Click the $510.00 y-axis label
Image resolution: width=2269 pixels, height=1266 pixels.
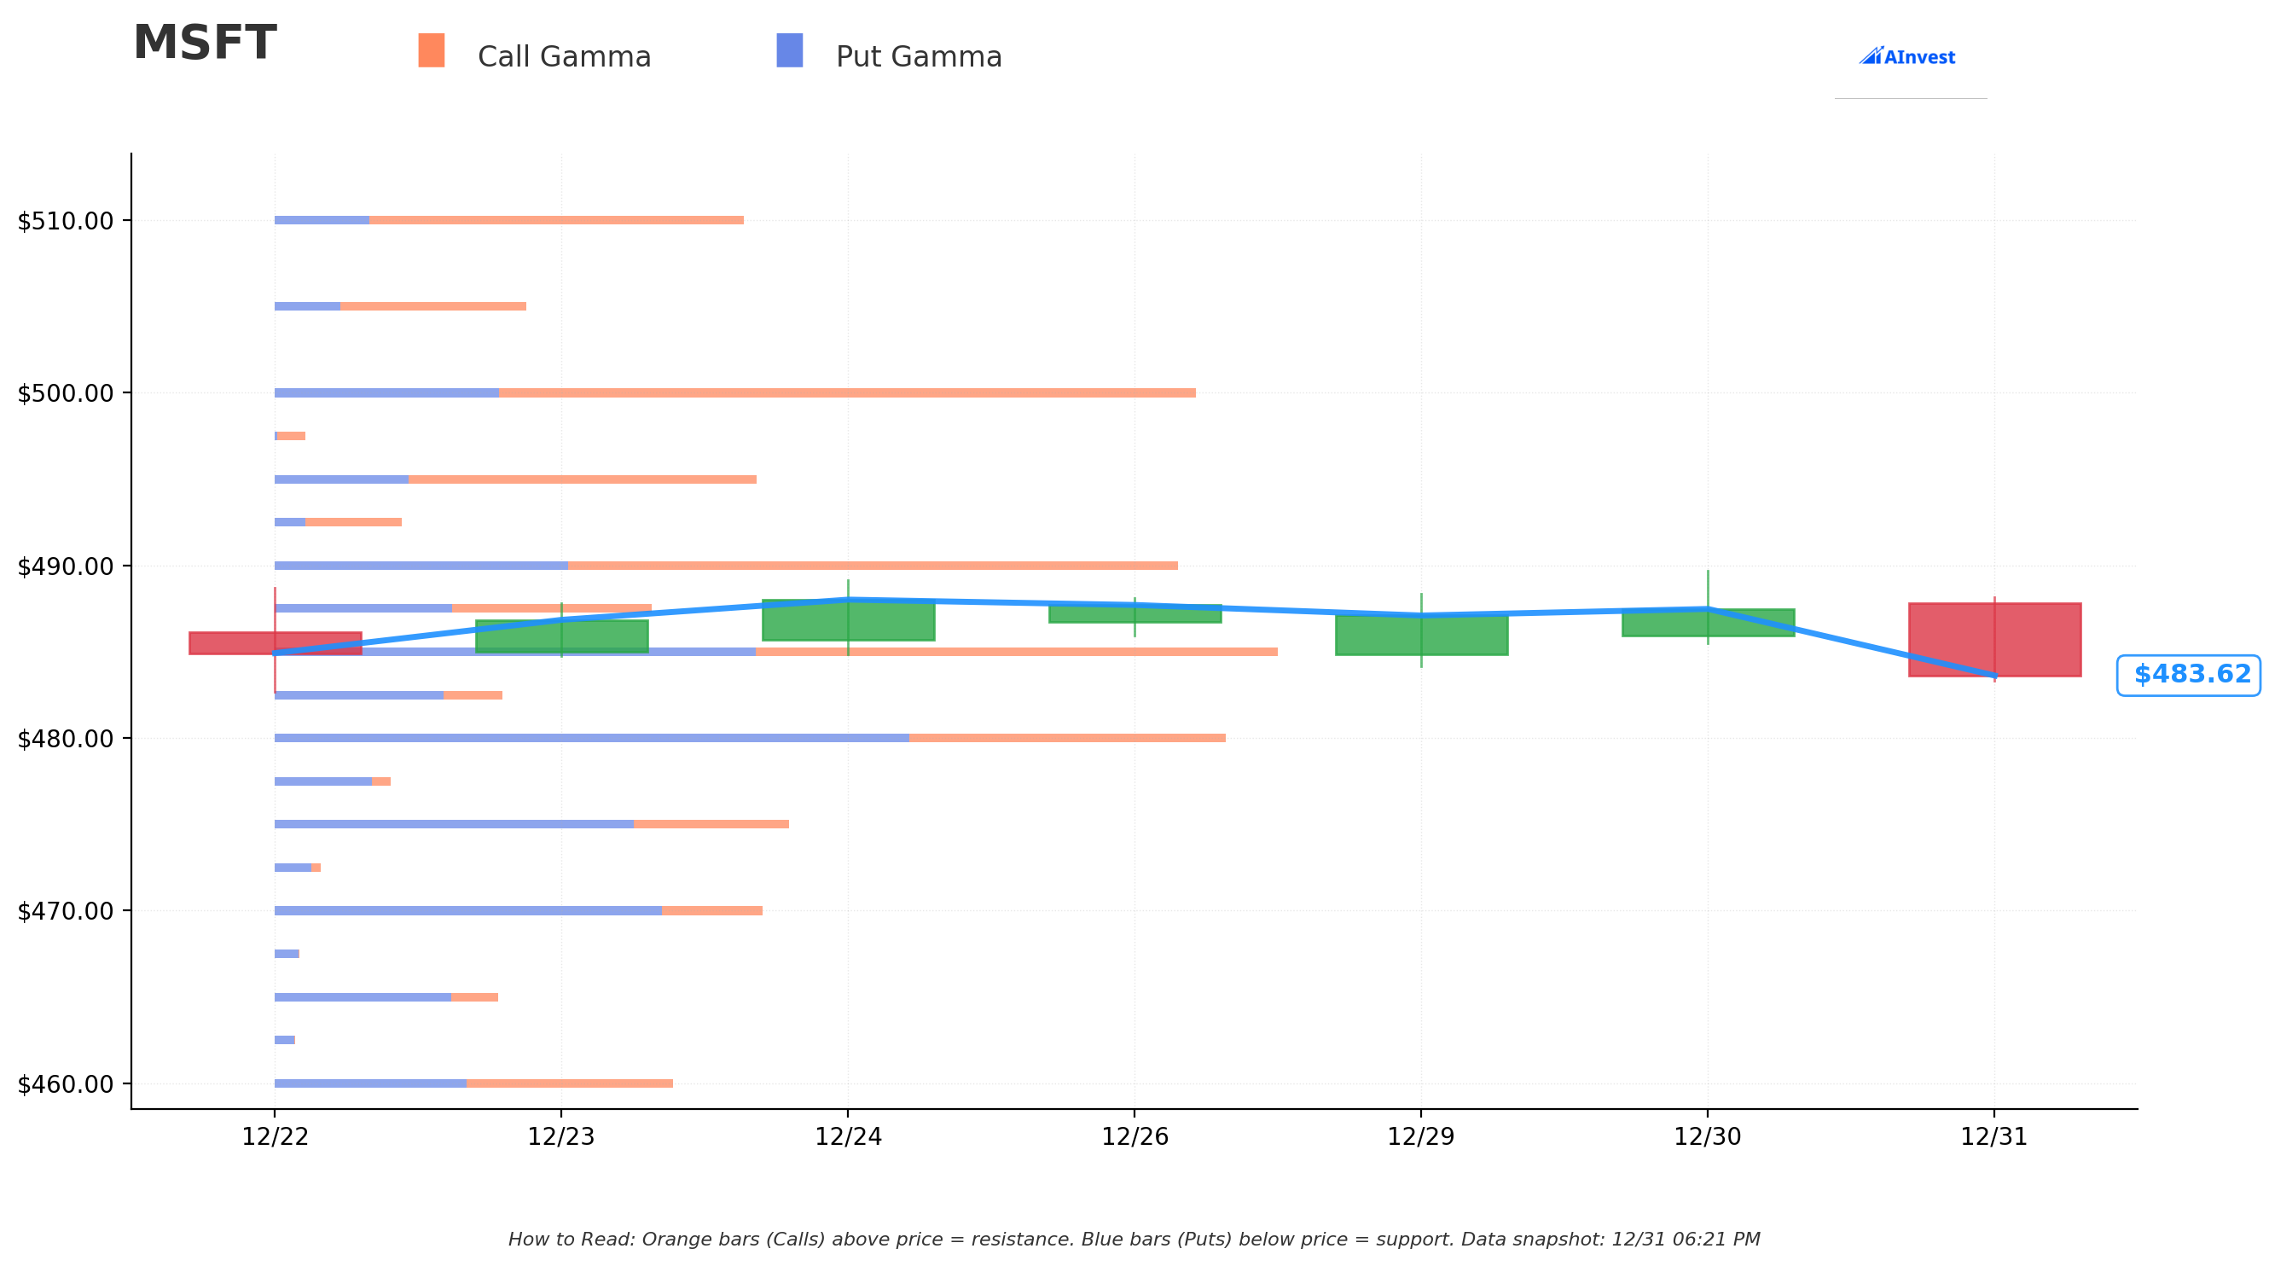click(x=66, y=221)
